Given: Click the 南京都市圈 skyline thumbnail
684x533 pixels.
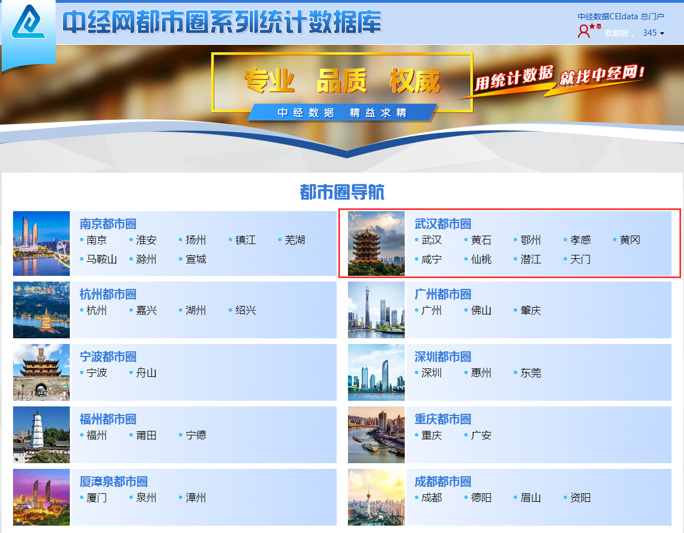Looking at the screenshot, I should 41,244.
